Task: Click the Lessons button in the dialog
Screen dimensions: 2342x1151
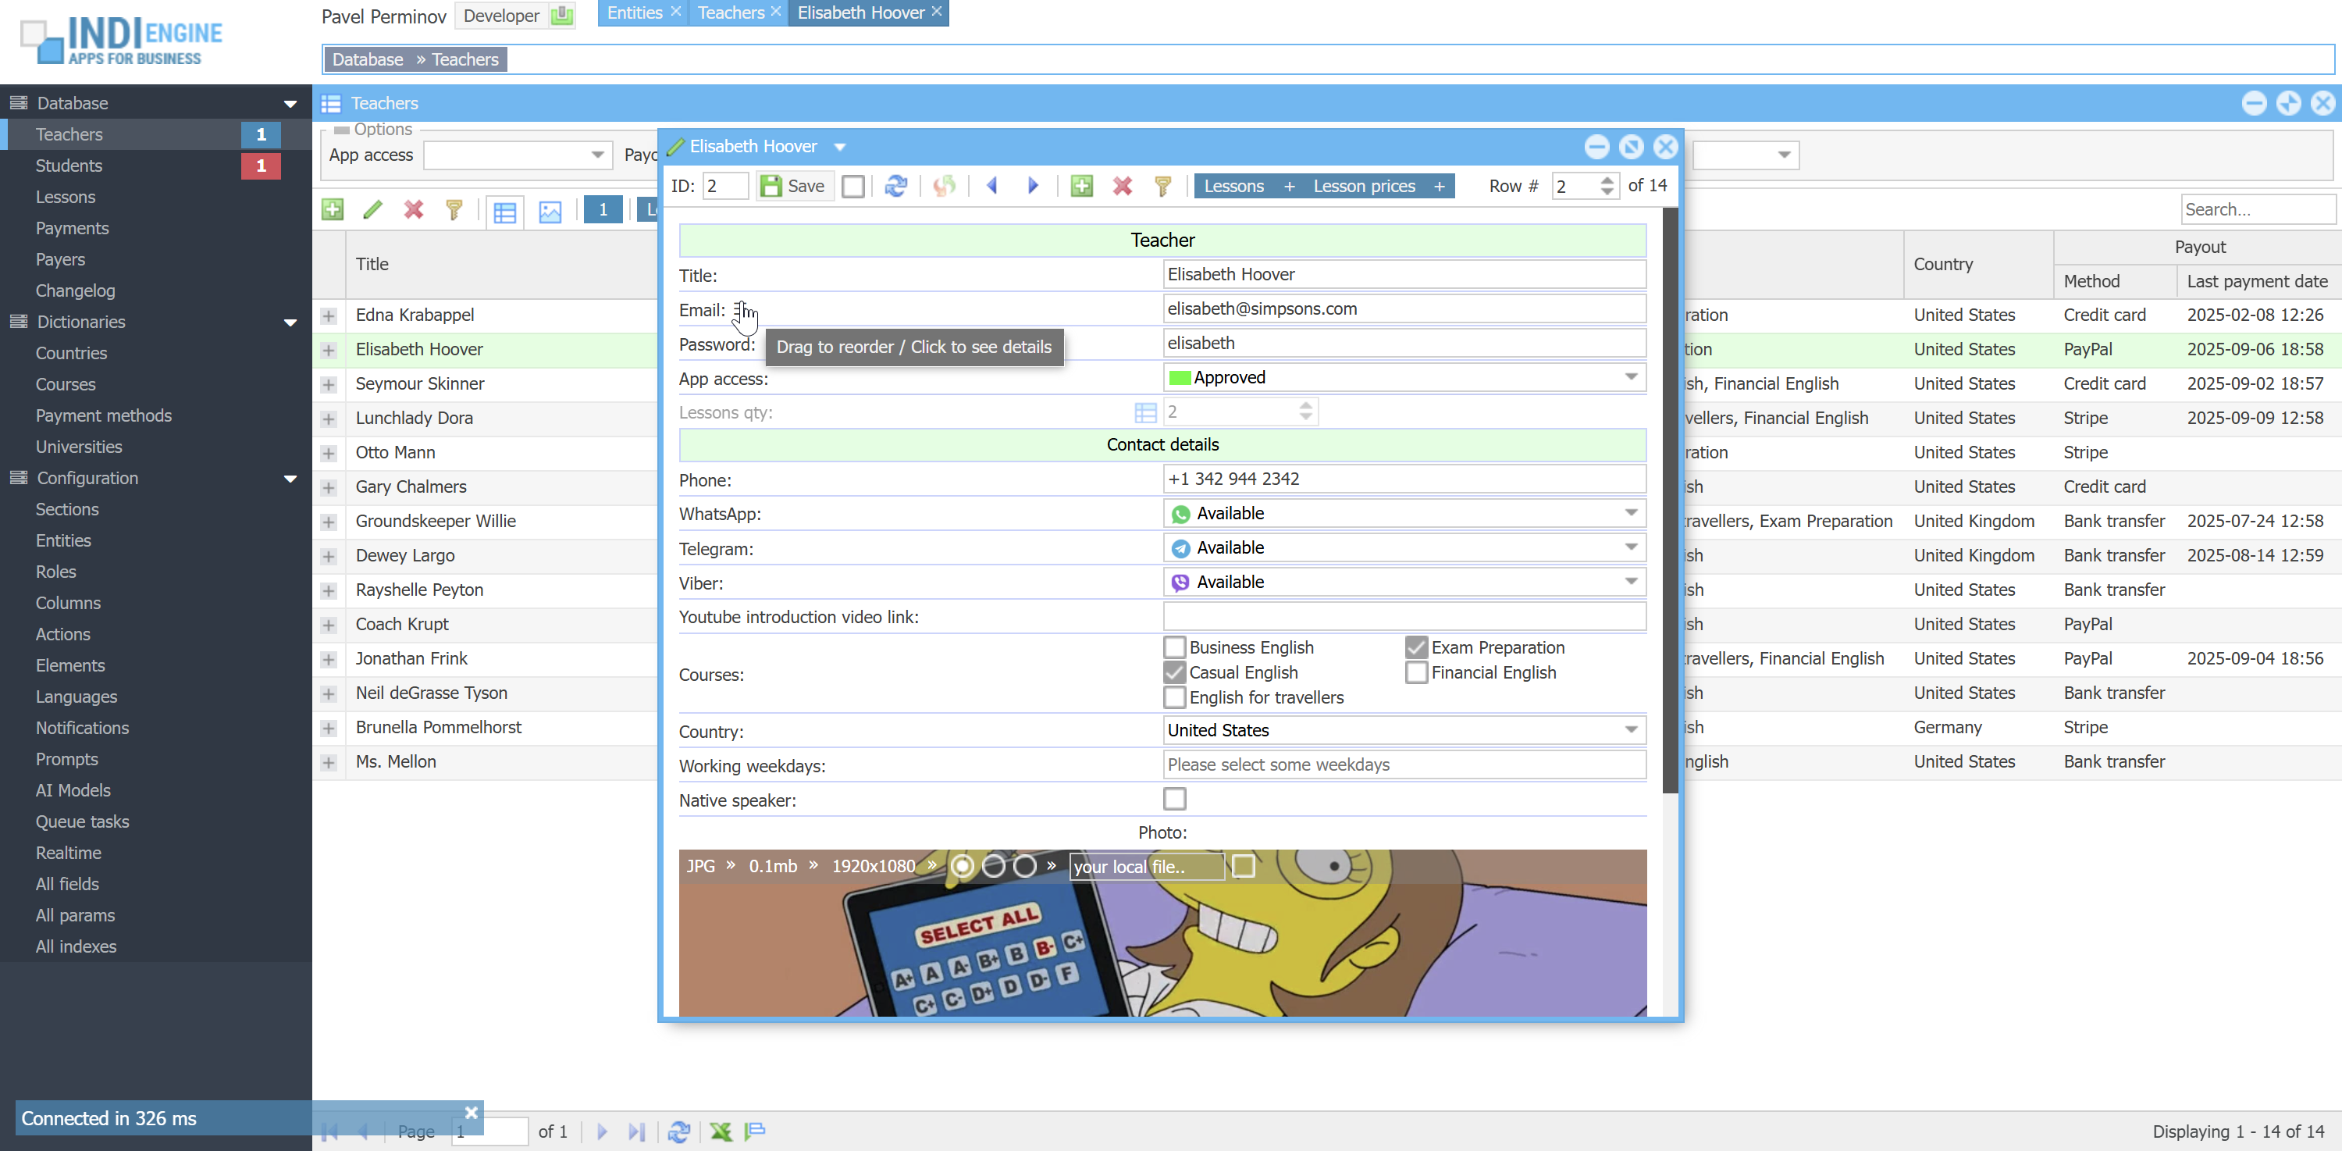Action: [1233, 186]
